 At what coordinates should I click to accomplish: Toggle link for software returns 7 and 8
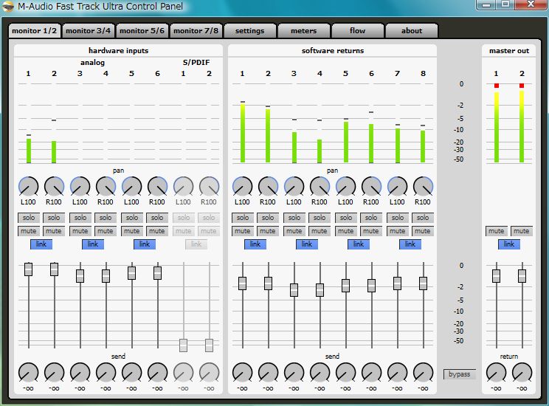click(x=410, y=244)
